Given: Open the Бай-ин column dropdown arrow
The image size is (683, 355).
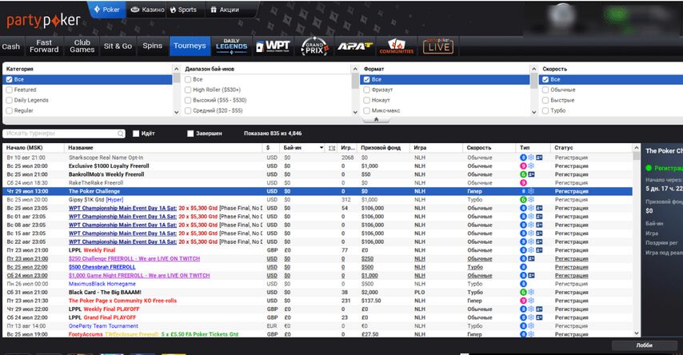Looking at the screenshot, I should (x=322, y=148).
